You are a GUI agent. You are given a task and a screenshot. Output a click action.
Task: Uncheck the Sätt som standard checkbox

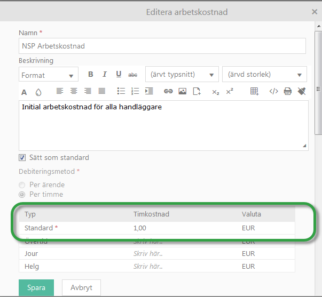22,158
